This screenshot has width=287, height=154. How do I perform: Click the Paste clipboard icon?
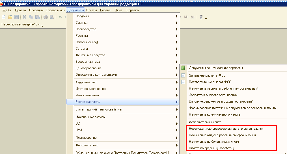[x=37, y=17]
